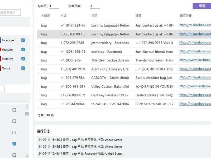Select summary 'United States (Toll Free):'
The width and height of the screenshot is (211, 158).
(154, 95)
